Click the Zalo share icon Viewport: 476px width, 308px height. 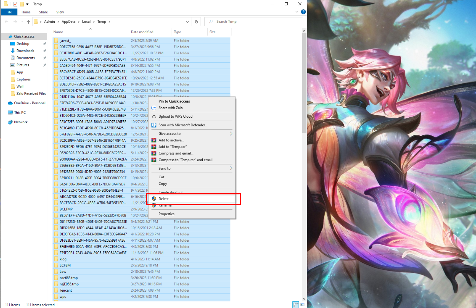coord(154,108)
